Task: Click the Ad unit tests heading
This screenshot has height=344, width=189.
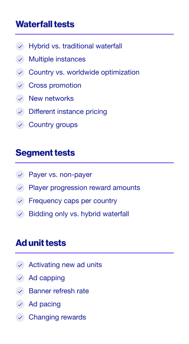Action: point(41,243)
